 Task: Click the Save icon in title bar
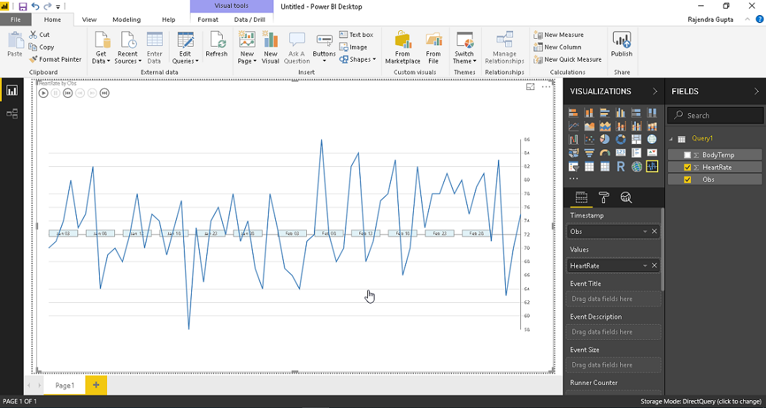coord(22,7)
